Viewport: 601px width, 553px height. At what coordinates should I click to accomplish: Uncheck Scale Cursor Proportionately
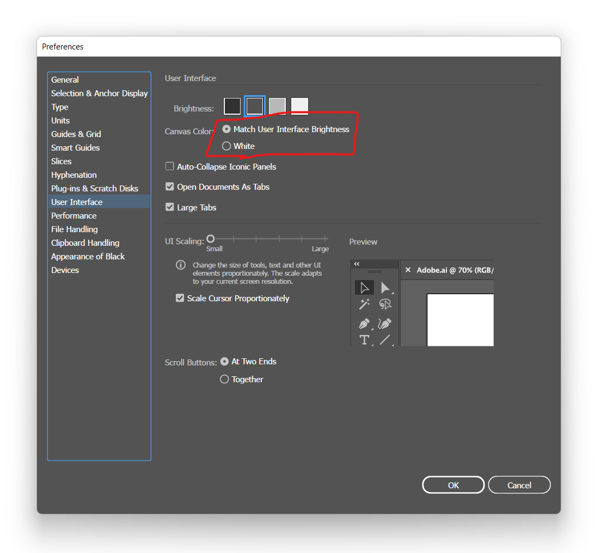[180, 298]
